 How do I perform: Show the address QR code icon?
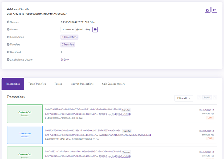214,10
